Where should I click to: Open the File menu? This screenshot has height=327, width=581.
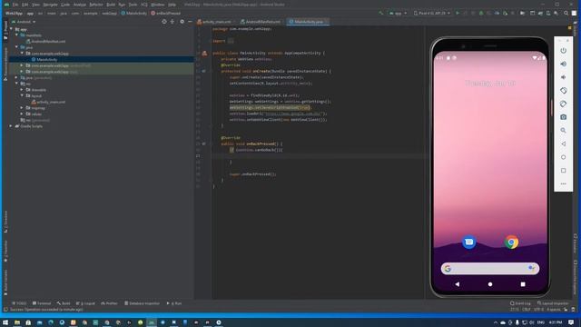coord(15,5)
